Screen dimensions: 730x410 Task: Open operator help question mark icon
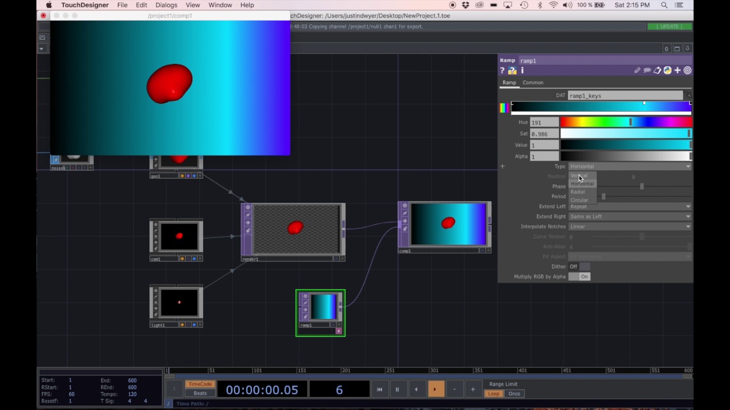[502, 71]
